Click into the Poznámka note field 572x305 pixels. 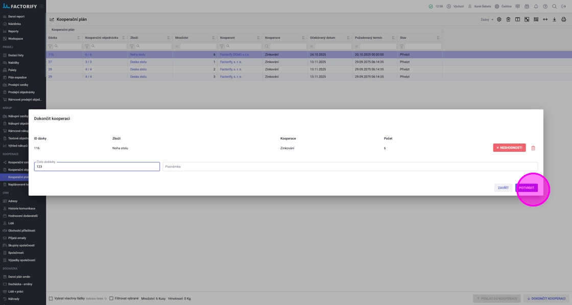[350, 167]
